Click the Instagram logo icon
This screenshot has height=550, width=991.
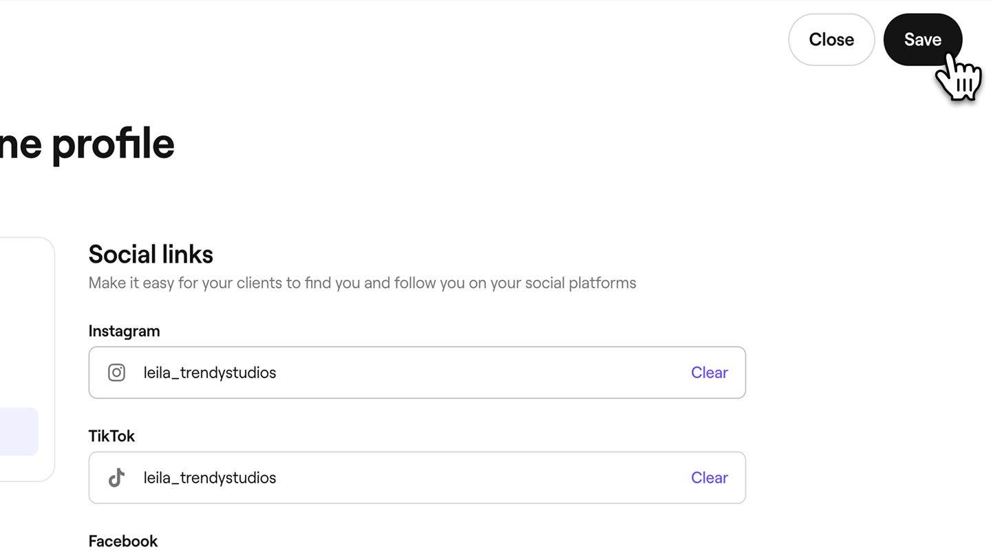[x=116, y=373]
